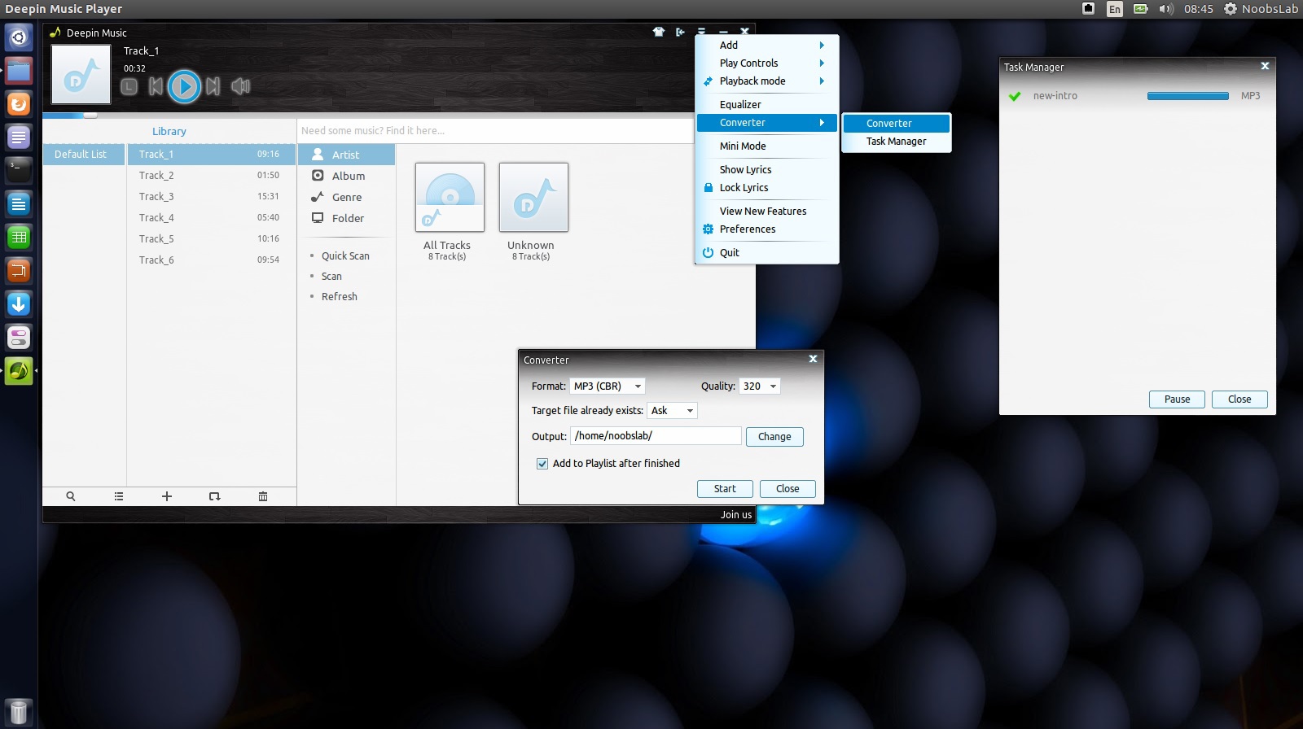Select the Album category
1303x729 pixels.
point(346,176)
